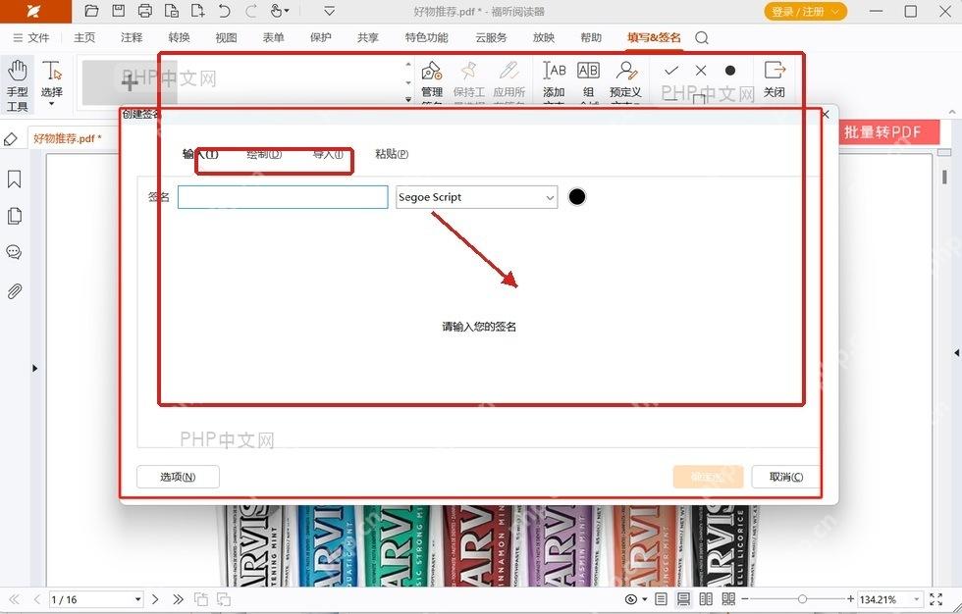The image size is (962, 614).
Task: Open the Comments side panel
Action: [14, 252]
